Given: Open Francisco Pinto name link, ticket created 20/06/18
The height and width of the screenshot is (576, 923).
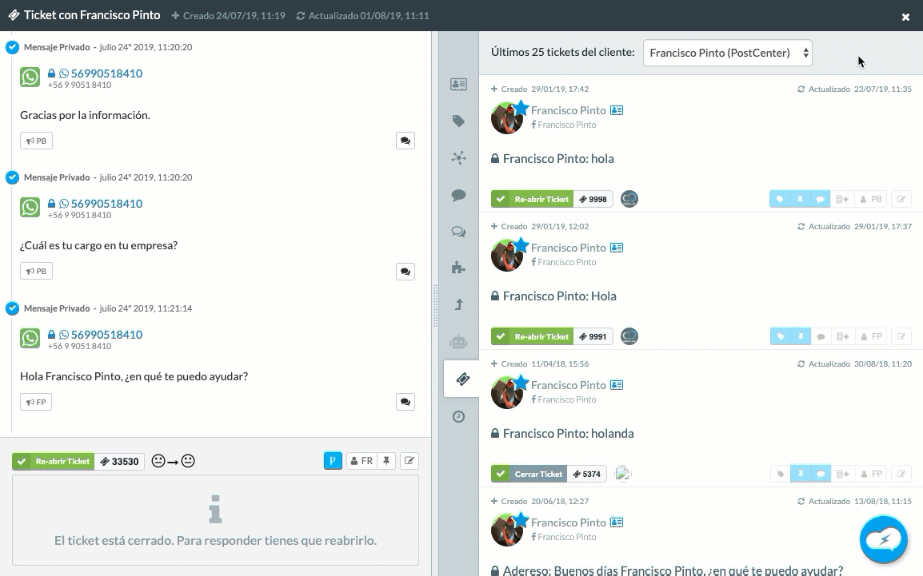Looking at the screenshot, I should (568, 522).
